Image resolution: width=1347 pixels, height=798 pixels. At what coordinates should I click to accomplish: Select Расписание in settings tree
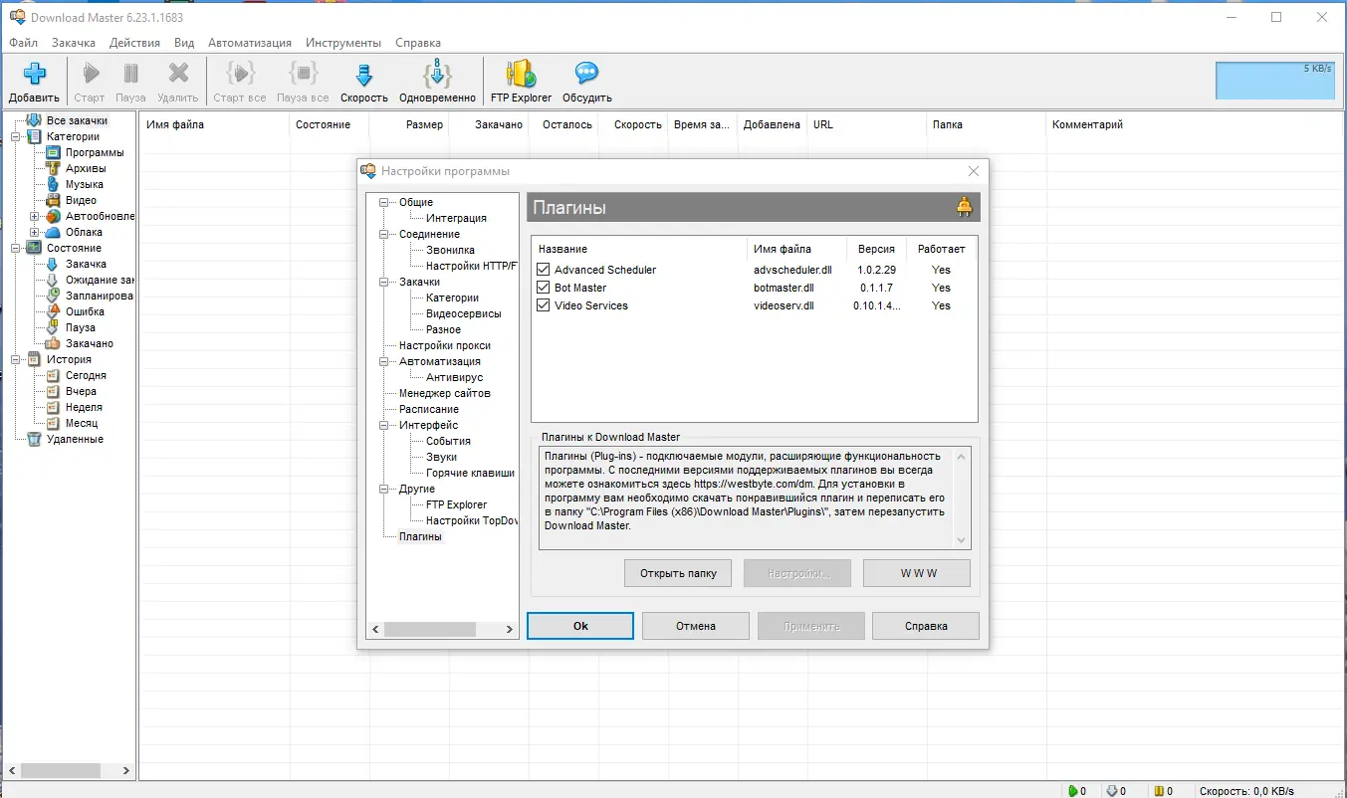coord(429,409)
